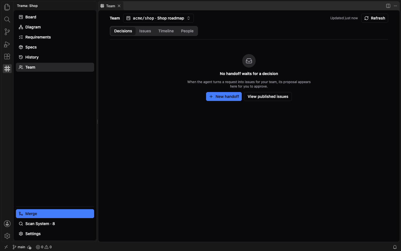Click the Team editor tab label

coord(111,6)
